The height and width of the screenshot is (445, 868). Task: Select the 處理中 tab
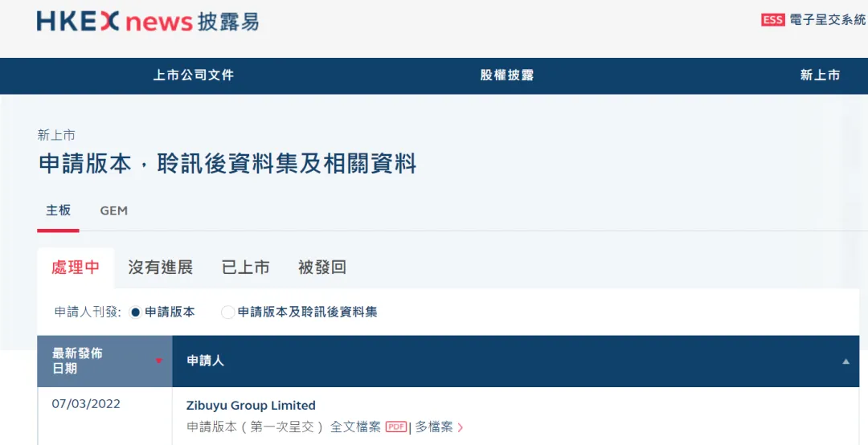76,267
